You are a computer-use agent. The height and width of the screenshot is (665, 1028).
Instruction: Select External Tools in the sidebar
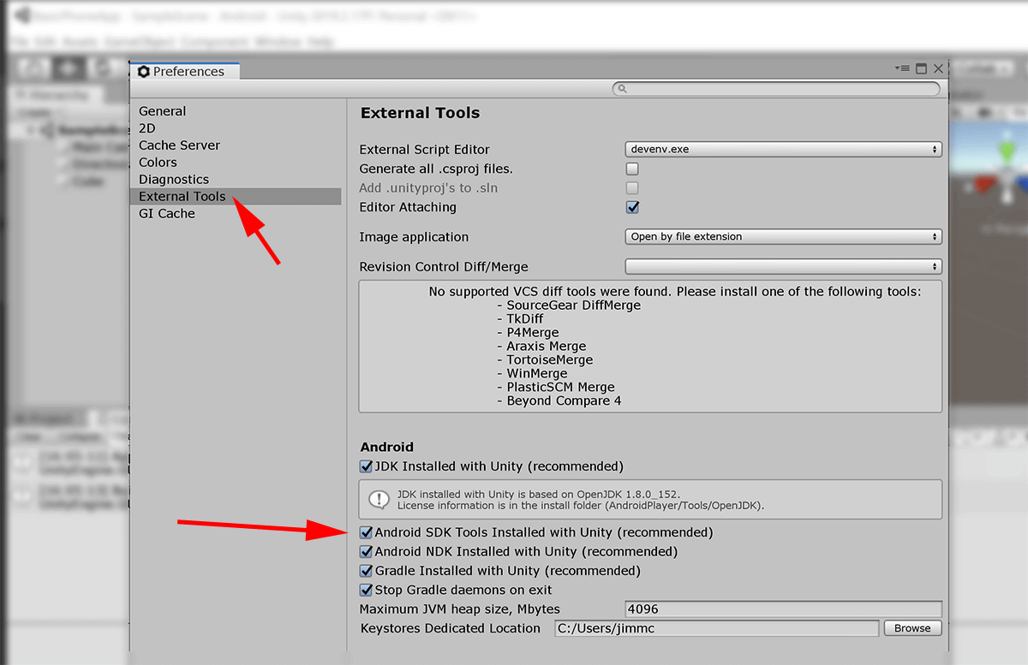(x=236, y=197)
